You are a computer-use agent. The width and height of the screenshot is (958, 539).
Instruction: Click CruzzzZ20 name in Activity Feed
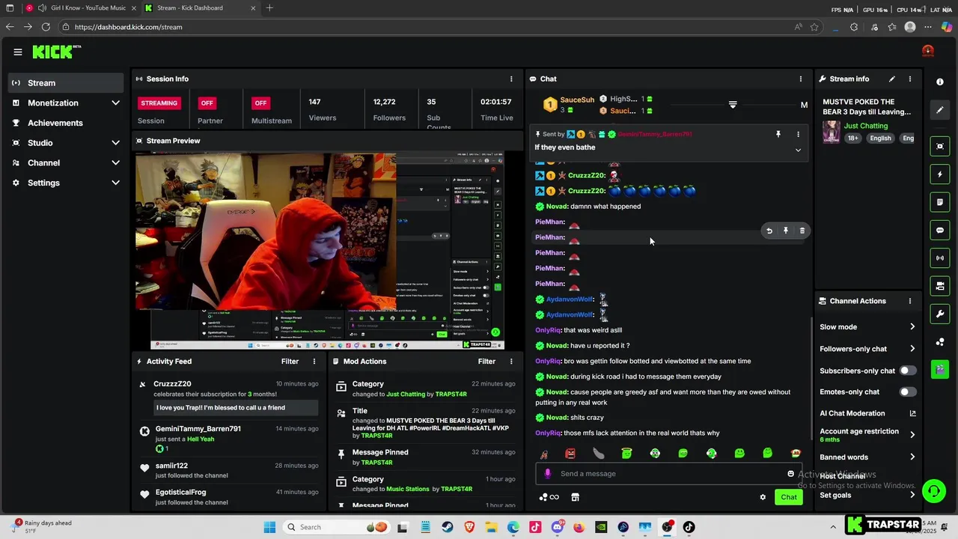point(172,383)
